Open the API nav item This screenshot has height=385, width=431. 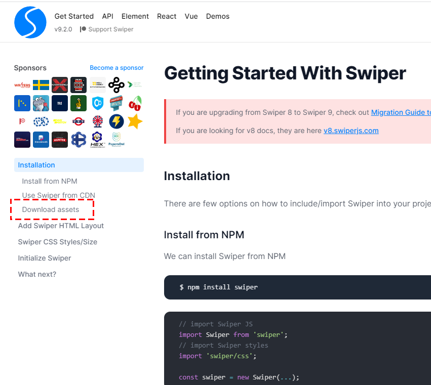click(107, 16)
